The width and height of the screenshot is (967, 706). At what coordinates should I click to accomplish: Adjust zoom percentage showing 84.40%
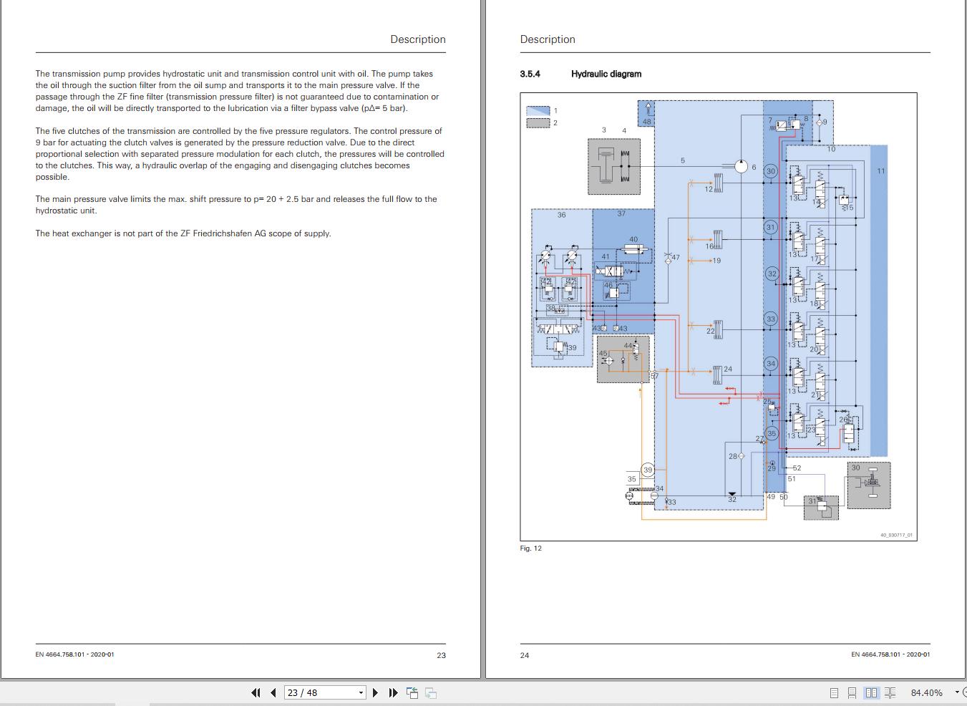pyautogui.click(x=928, y=692)
